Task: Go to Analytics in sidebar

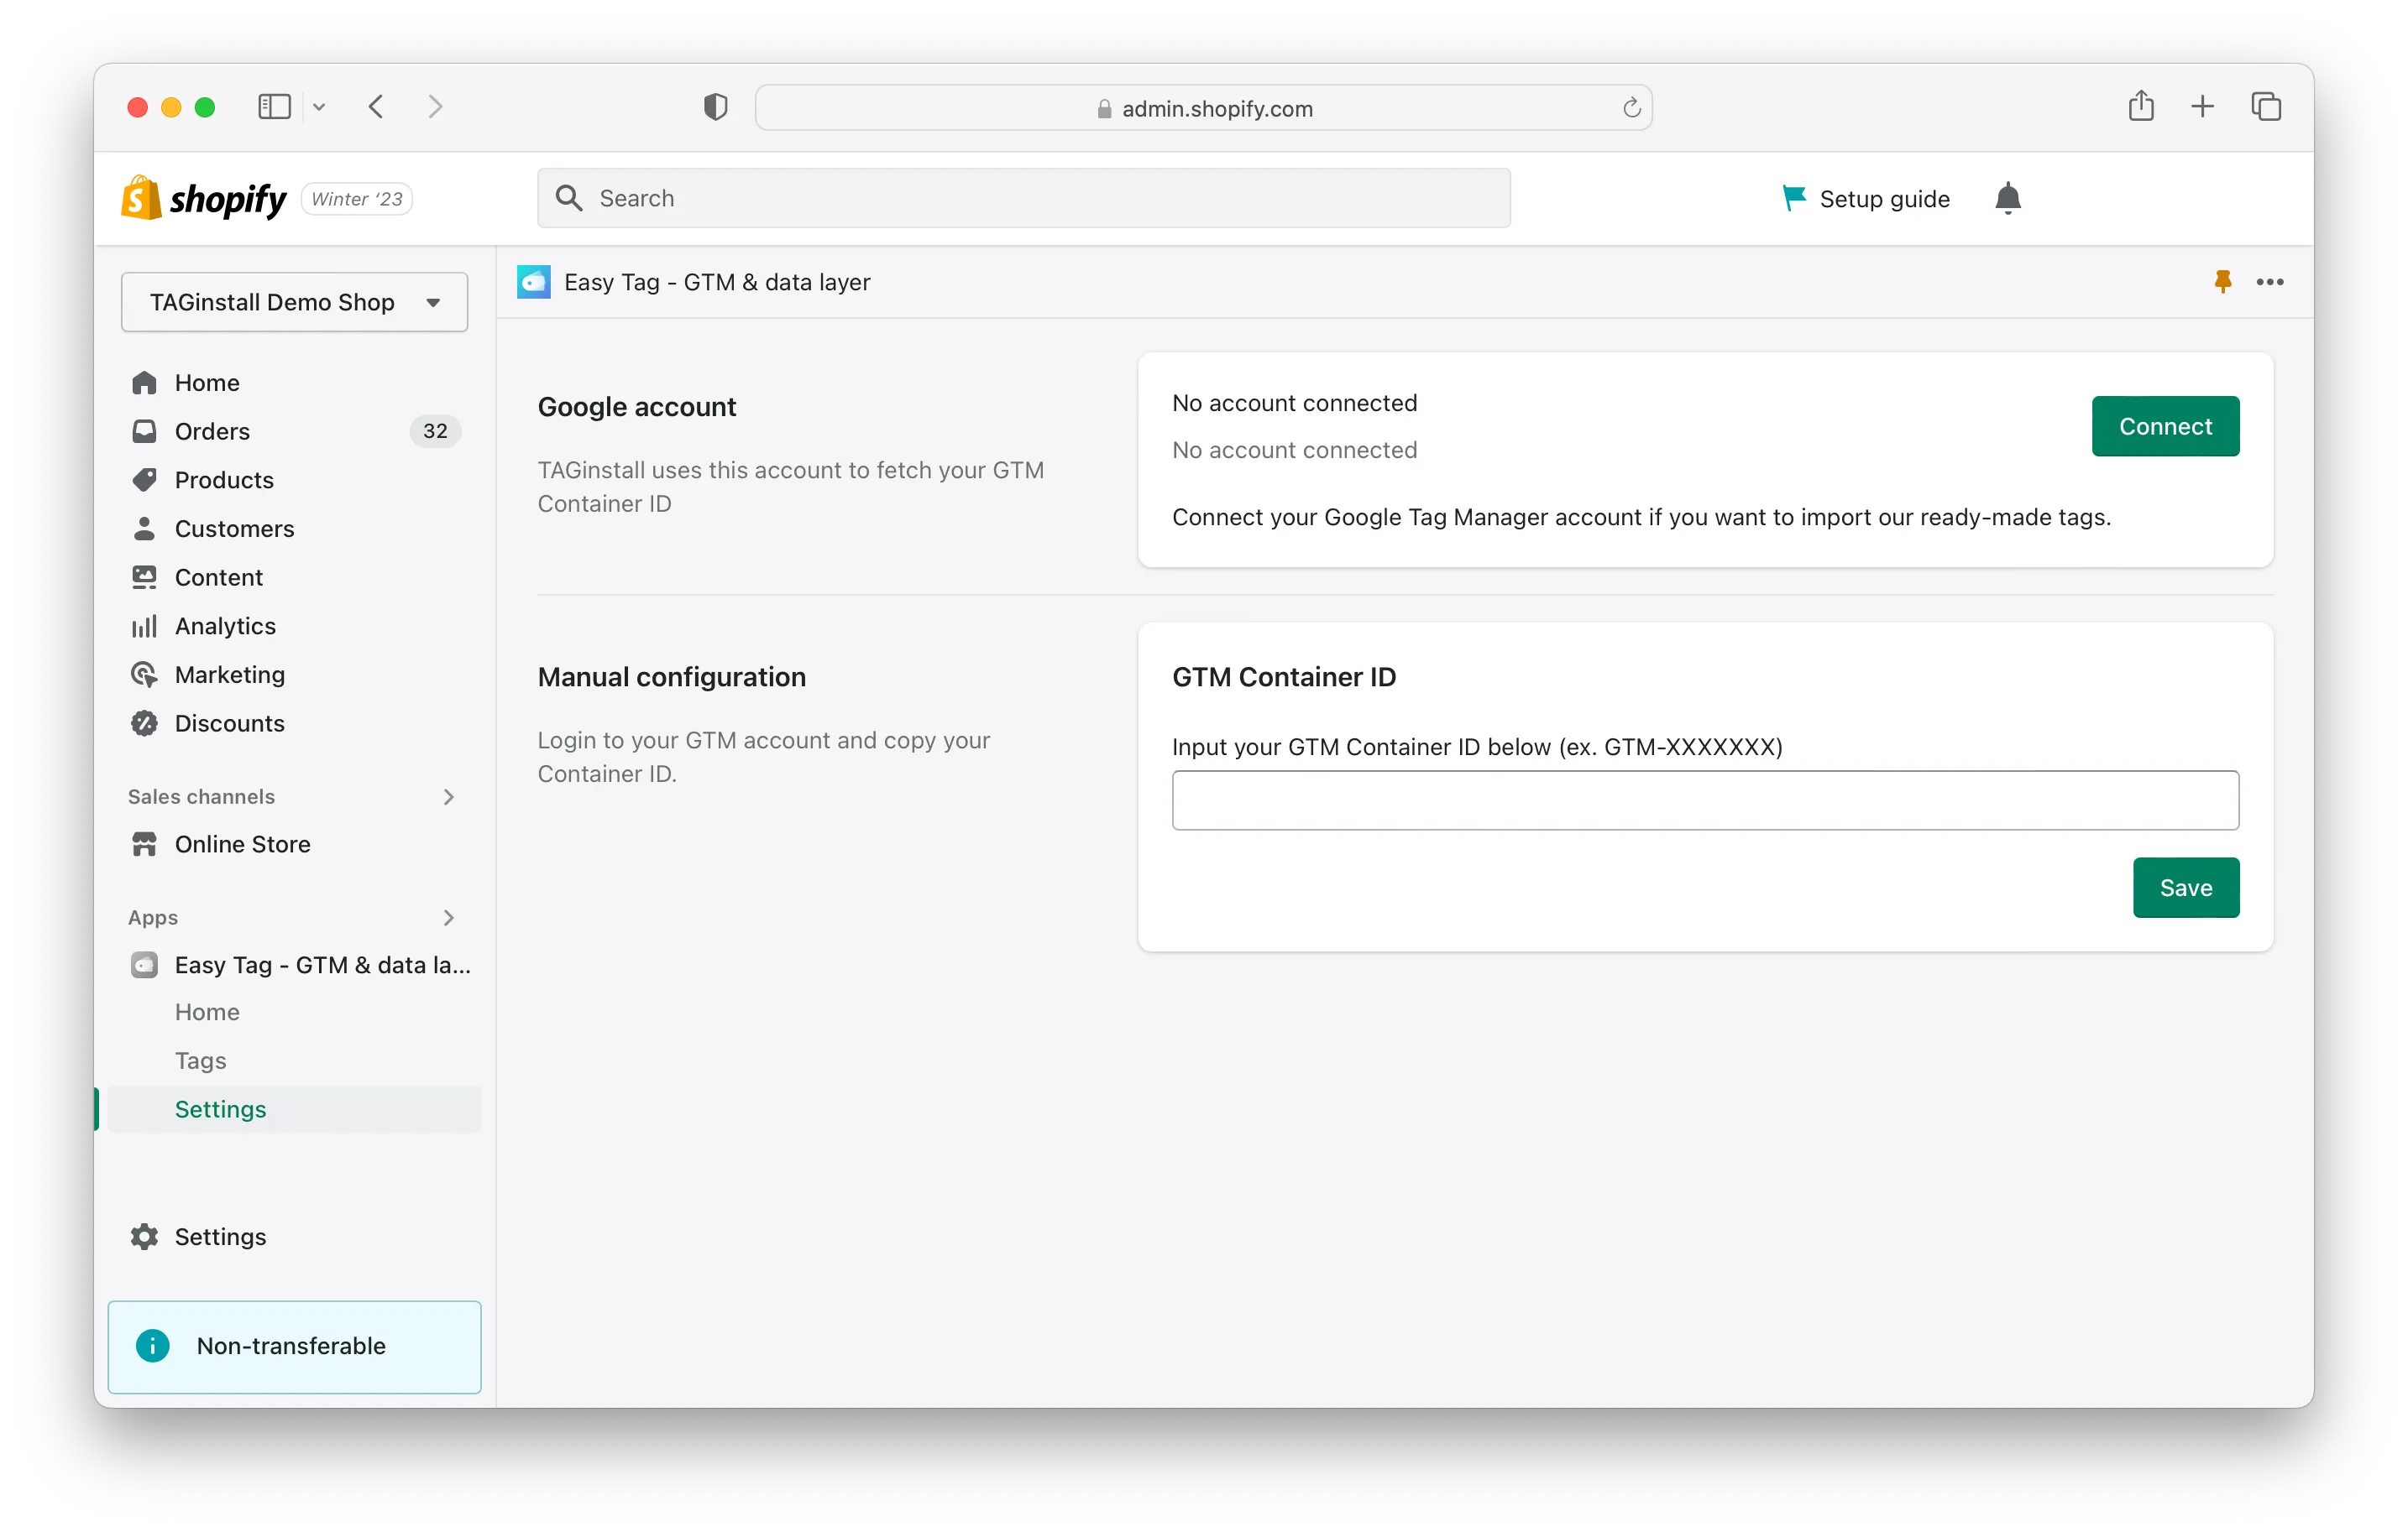Action: pyautogui.click(x=225, y=626)
